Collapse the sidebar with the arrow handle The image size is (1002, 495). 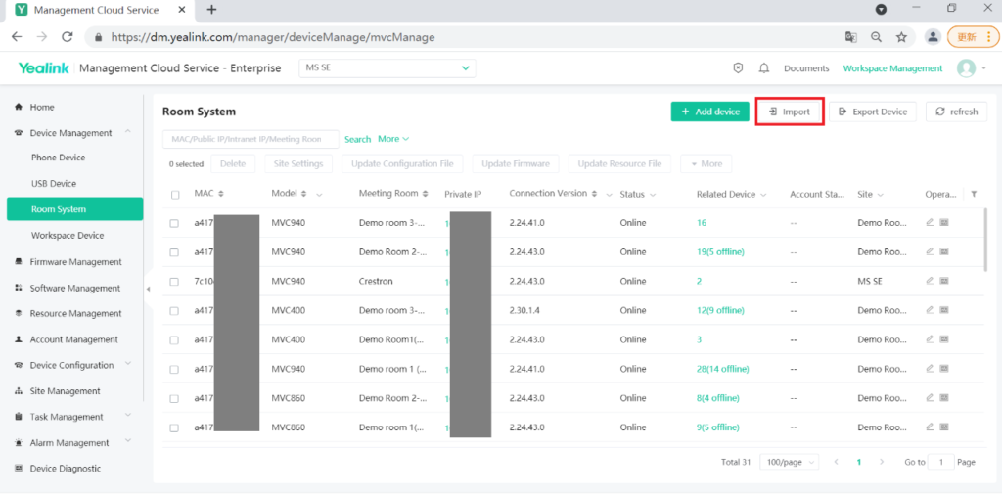pos(148,289)
